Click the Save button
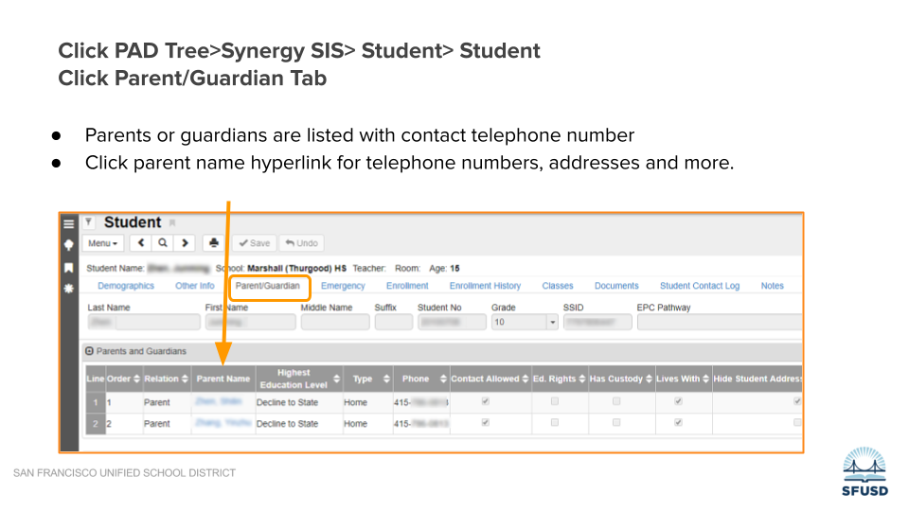This screenshot has width=909, height=511. tap(253, 243)
